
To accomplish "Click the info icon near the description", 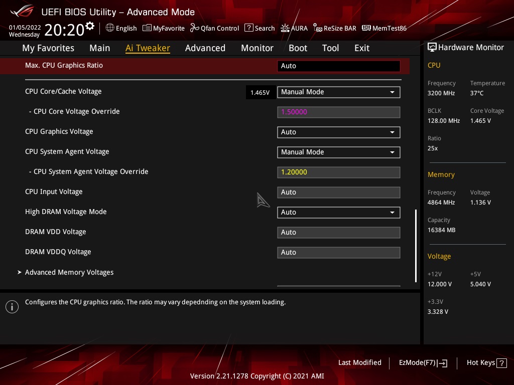I will coord(12,306).
